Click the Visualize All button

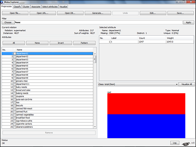pyautogui.click(x=187, y=84)
